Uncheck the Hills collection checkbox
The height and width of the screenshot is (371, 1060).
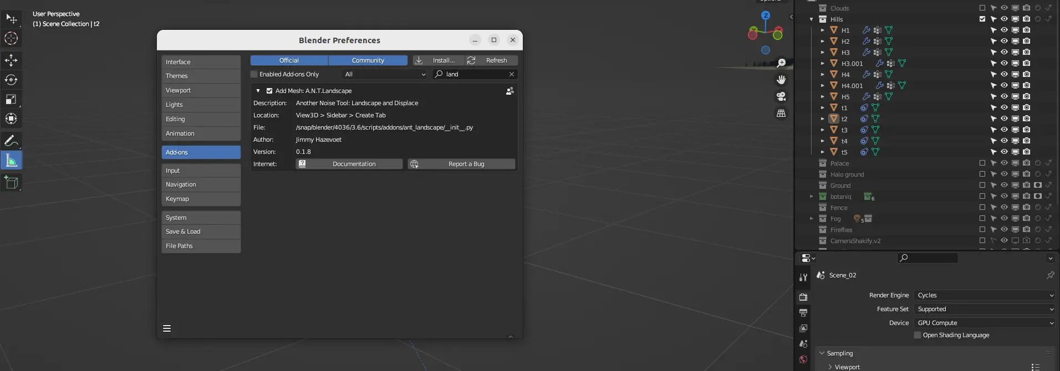[982, 19]
